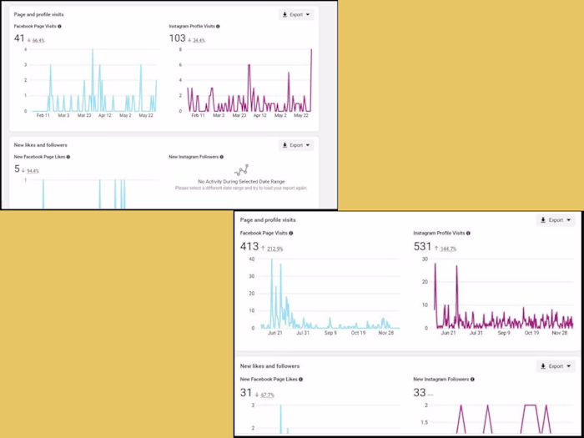Open Export dropdown for New likes and followers, top panel
Viewport: 584px width, 438px height.
click(296, 145)
